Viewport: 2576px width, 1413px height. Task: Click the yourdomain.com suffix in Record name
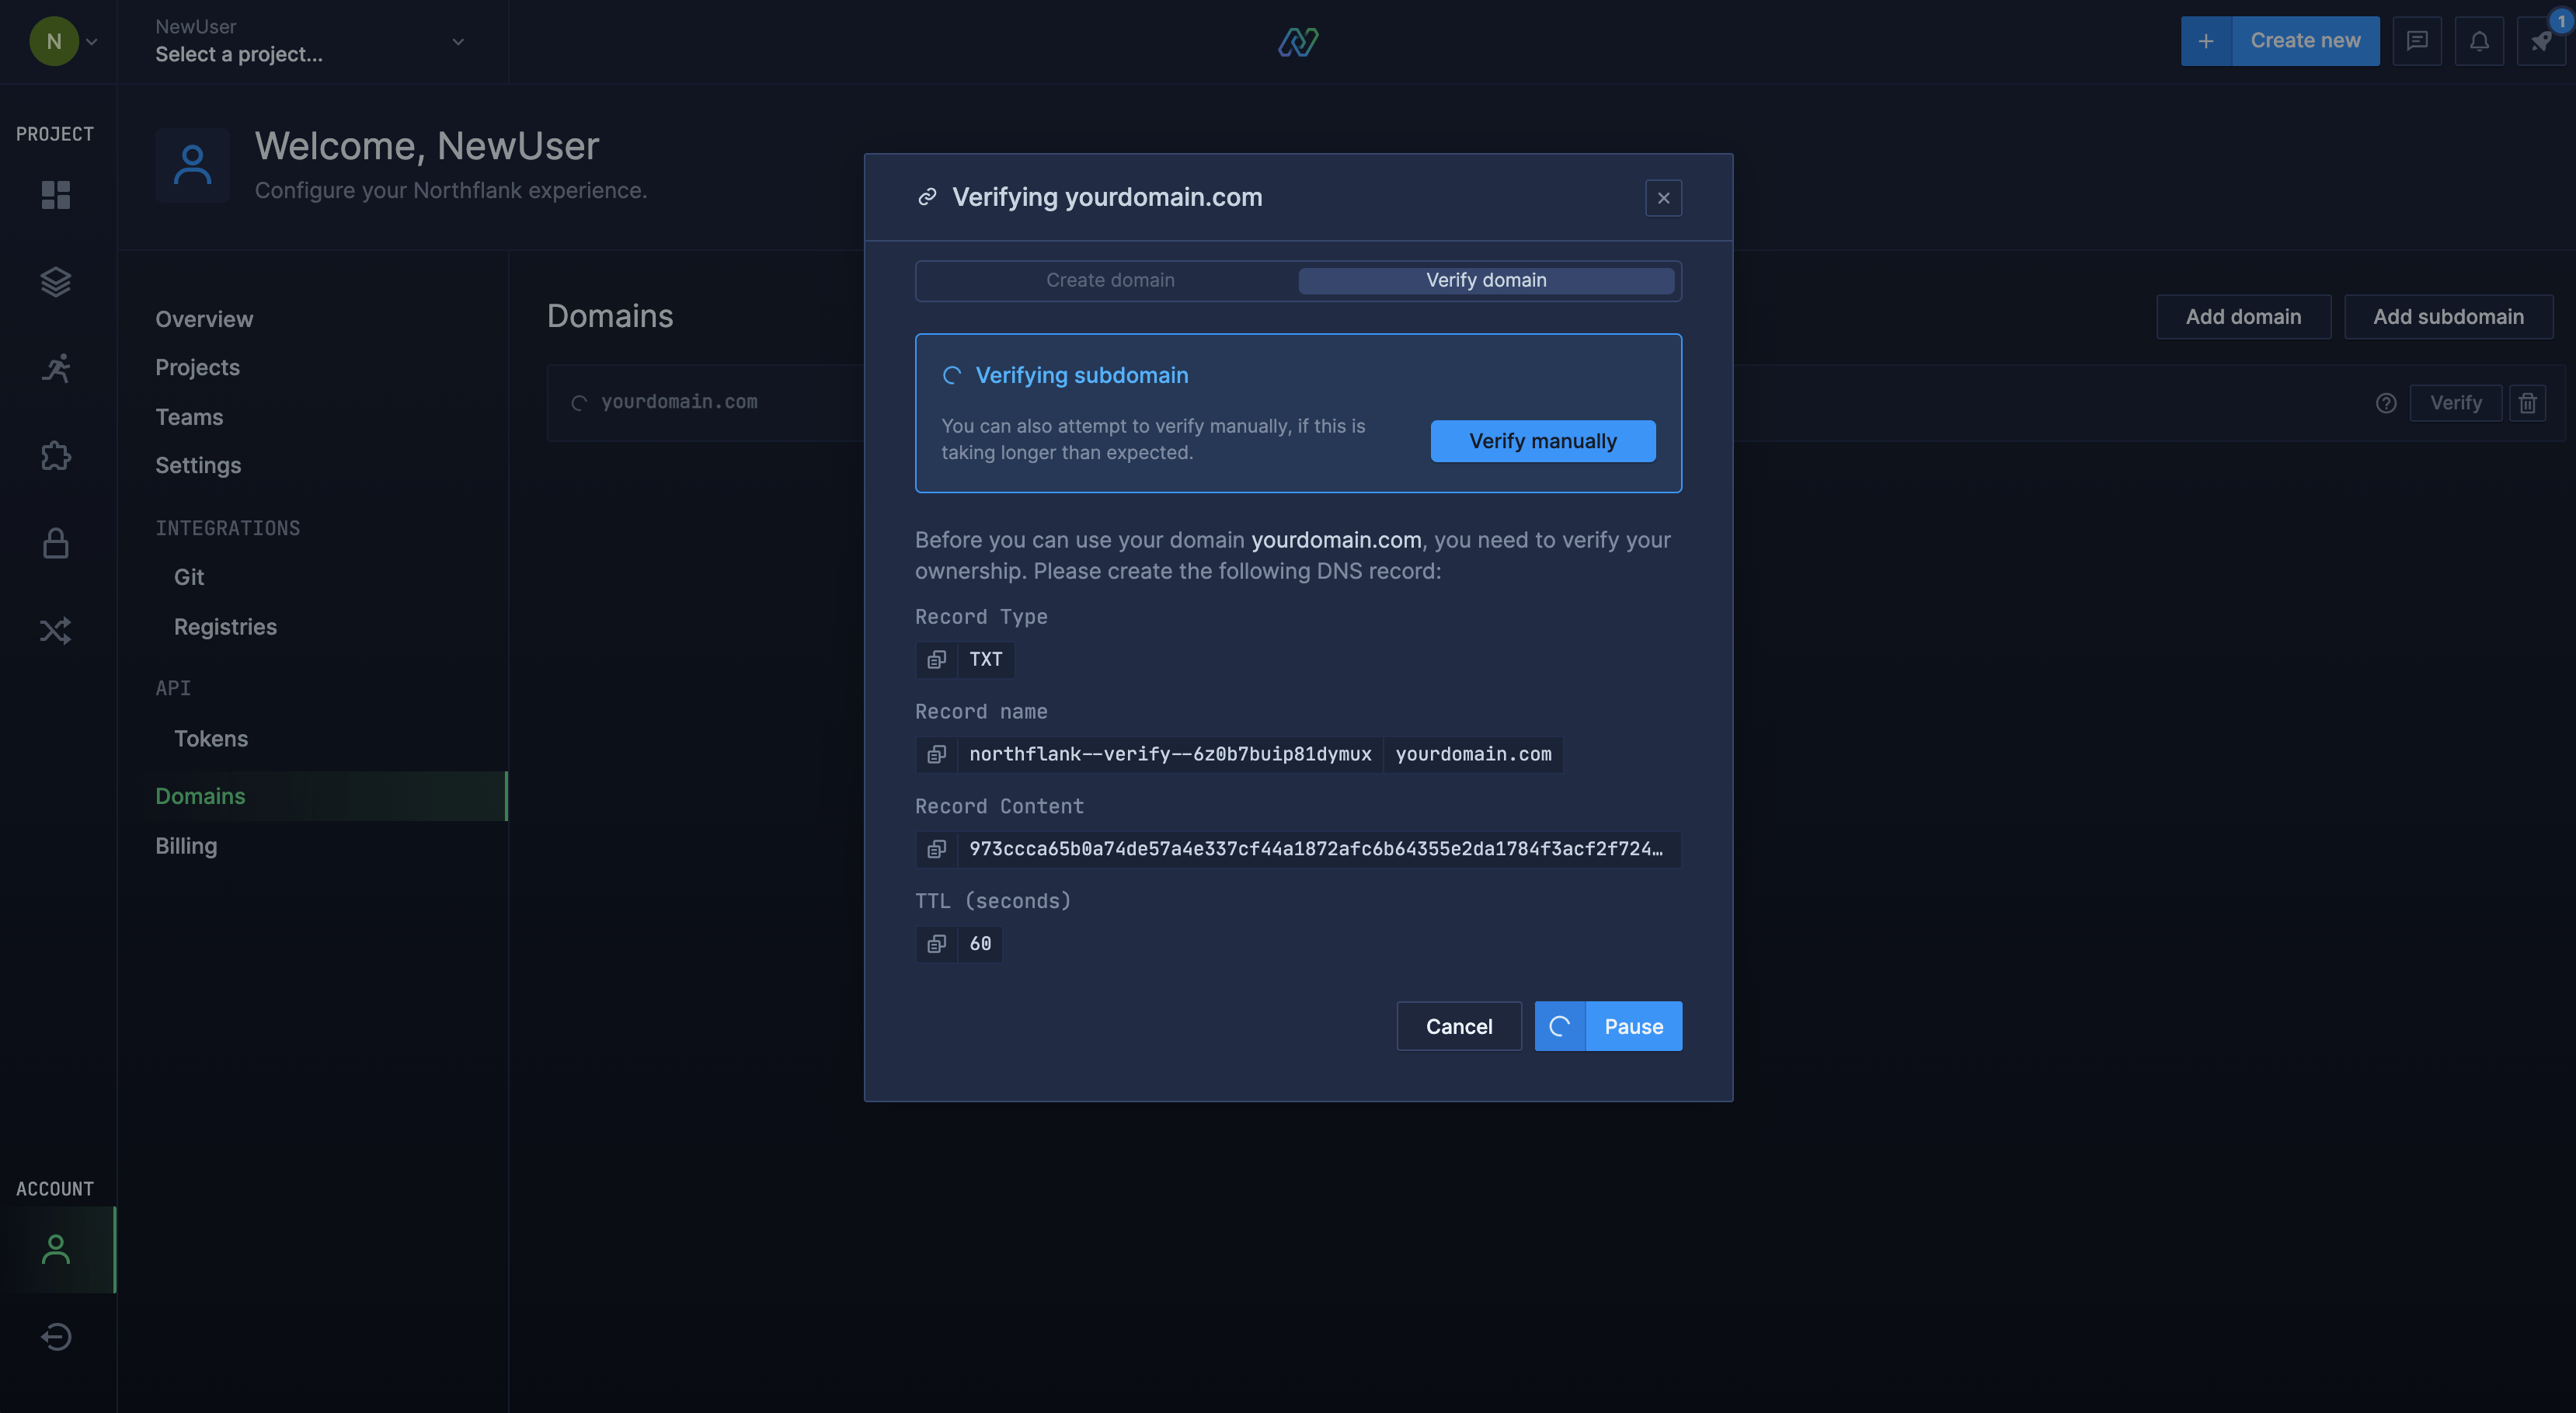pyautogui.click(x=1473, y=754)
